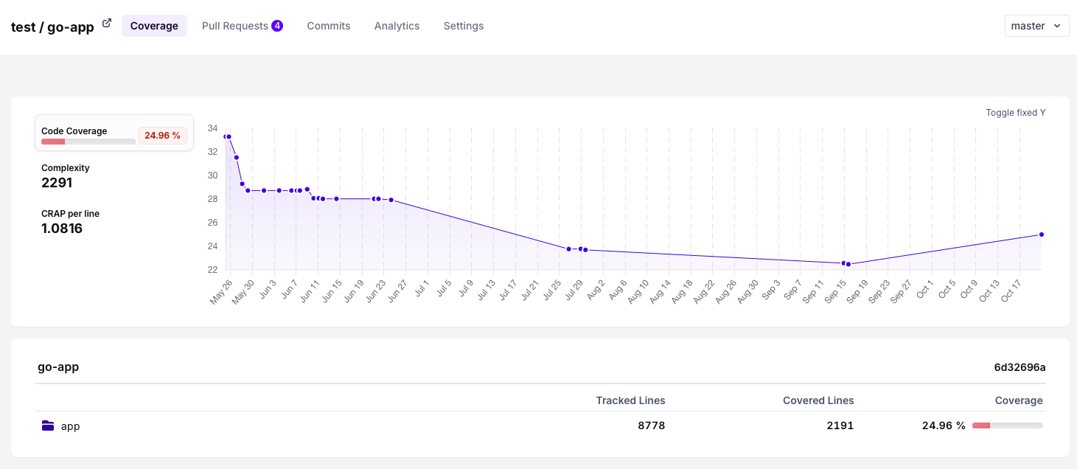This screenshot has width=1077, height=469.
Task: Click the go-app report title
Action: click(x=58, y=367)
